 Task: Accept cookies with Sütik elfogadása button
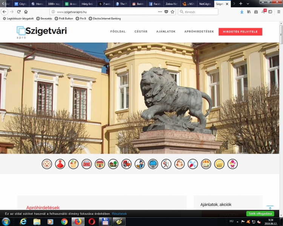click(260, 214)
